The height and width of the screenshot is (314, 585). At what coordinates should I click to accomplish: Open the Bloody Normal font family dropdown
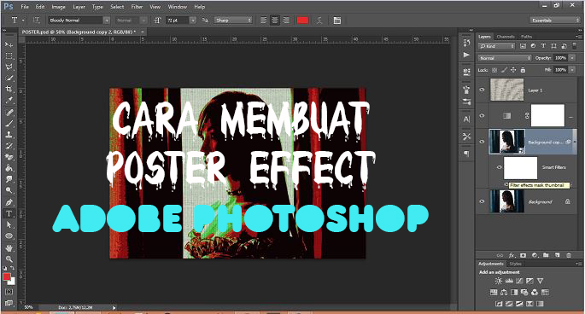pyautogui.click(x=107, y=20)
